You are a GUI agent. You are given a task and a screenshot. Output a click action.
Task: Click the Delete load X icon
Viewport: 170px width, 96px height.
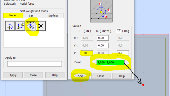coord(41,26)
